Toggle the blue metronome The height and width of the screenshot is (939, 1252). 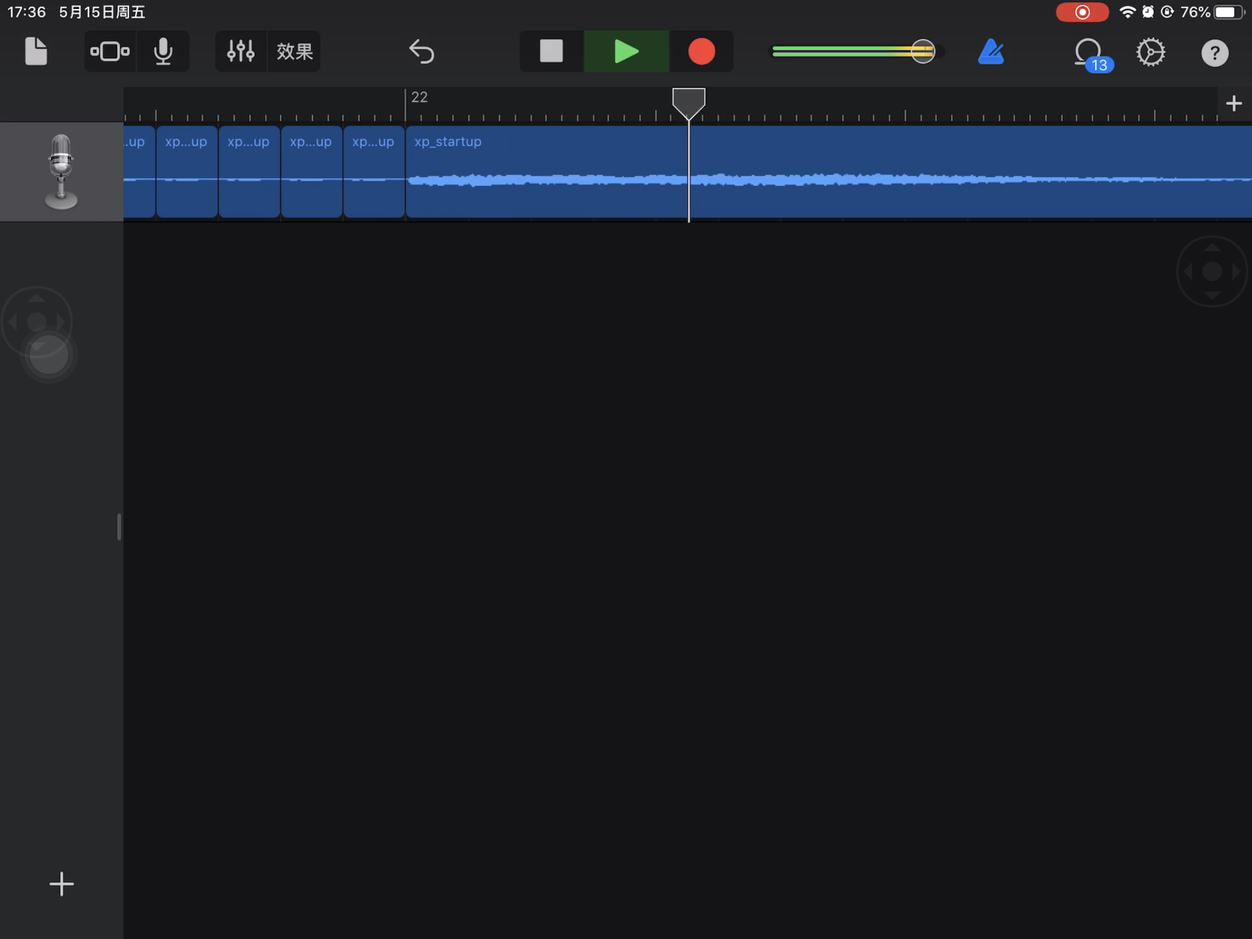click(991, 51)
